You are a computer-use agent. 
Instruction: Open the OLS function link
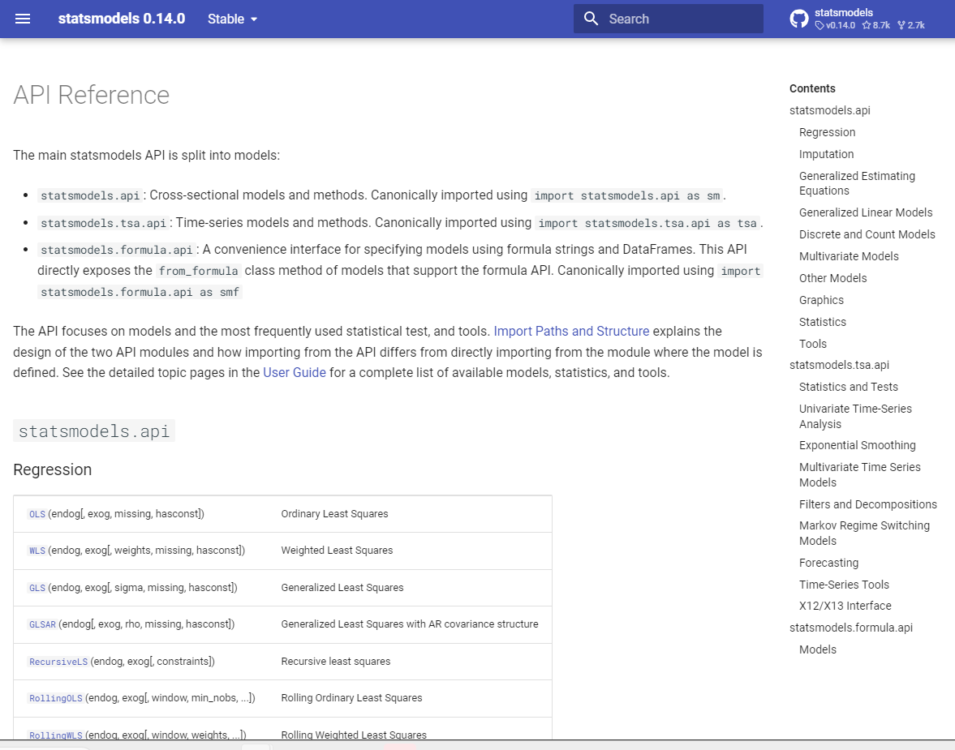(37, 514)
